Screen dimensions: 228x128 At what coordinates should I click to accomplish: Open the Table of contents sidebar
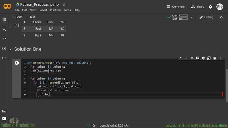tap(4, 20)
